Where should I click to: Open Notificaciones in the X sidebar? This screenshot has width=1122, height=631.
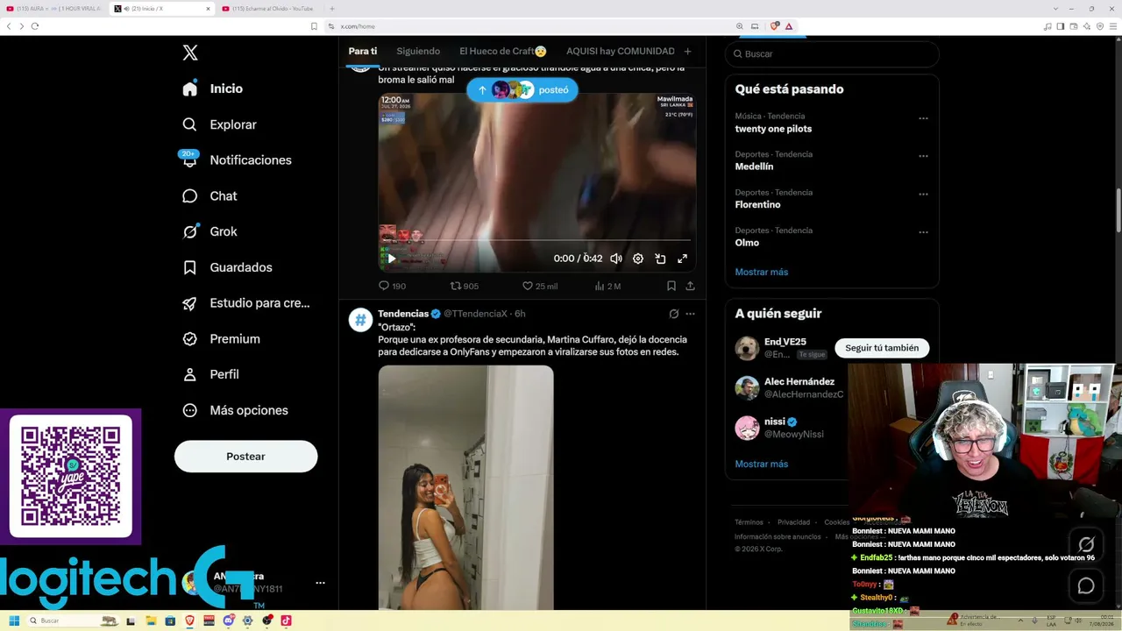237,160
